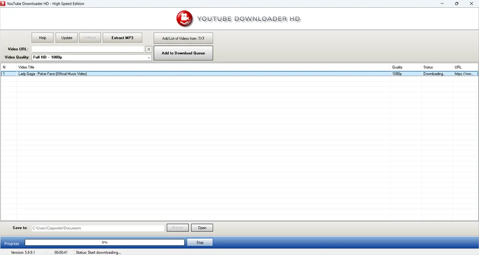Click the 00:00:41 elapsed time
Viewport: 479px width, 255px height.
61,253
